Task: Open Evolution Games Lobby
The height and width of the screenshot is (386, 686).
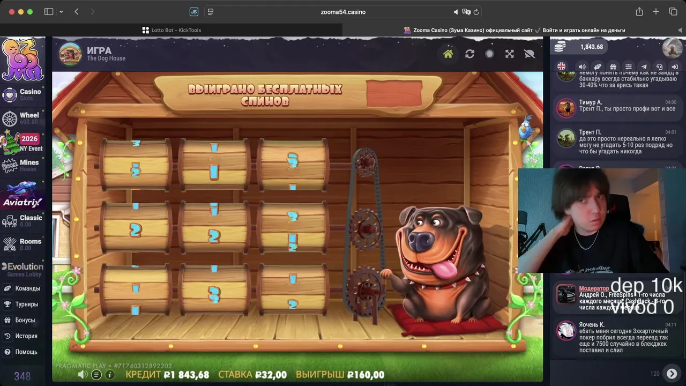Action: point(23,269)
